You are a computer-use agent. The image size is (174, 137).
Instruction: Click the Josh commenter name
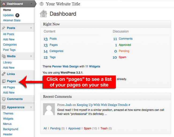coord(69,105)
